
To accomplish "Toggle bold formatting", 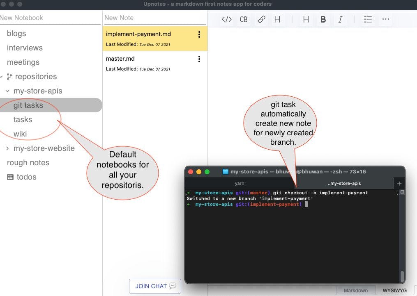I will (x=323, y=19).
